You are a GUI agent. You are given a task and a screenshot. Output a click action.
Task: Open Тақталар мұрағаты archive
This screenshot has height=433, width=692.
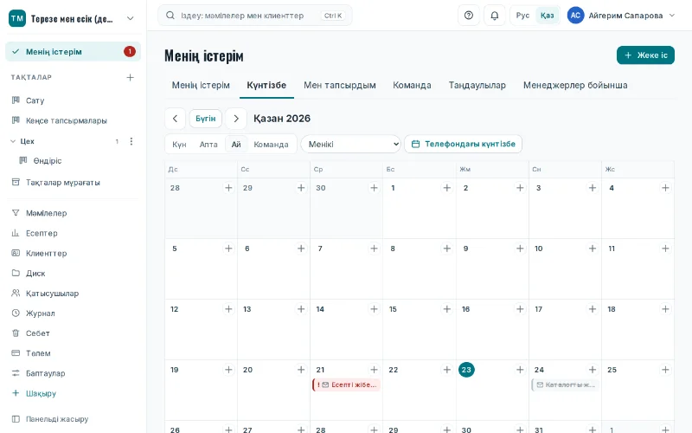coord(73,182)
